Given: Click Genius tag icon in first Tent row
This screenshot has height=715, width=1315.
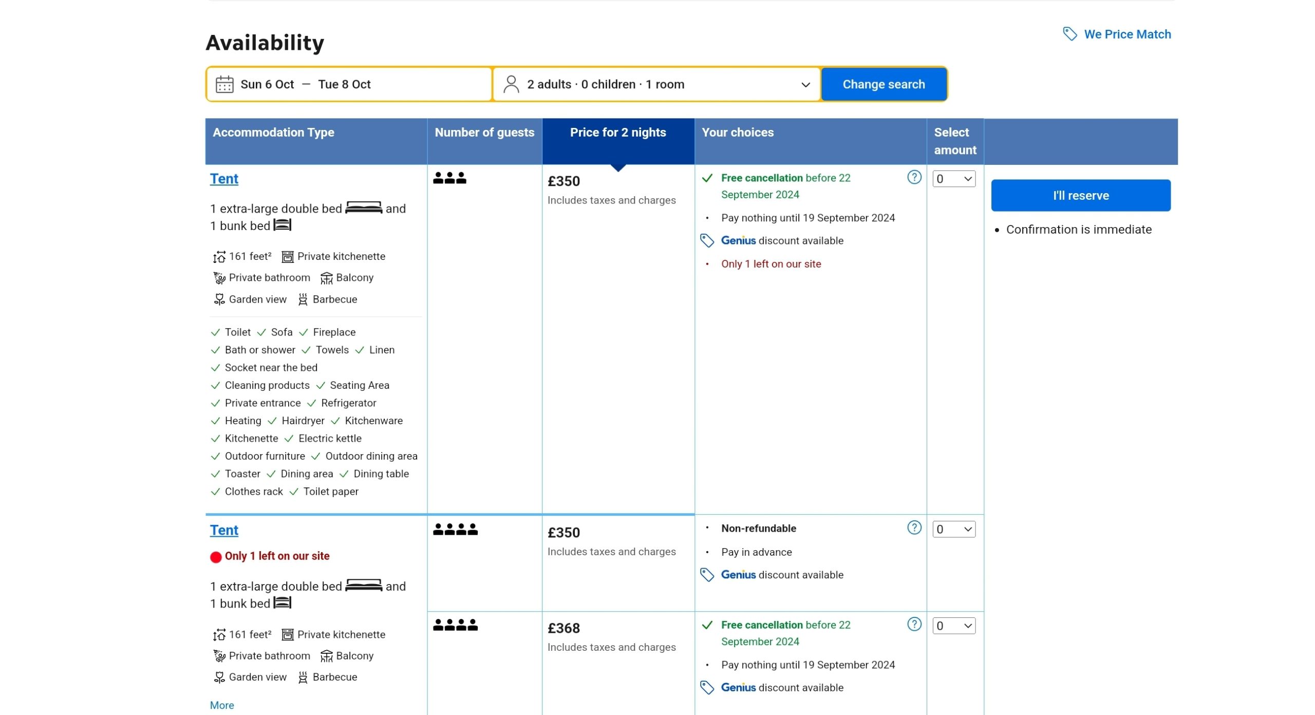Looking at the screenshot, I should (707, 240).
